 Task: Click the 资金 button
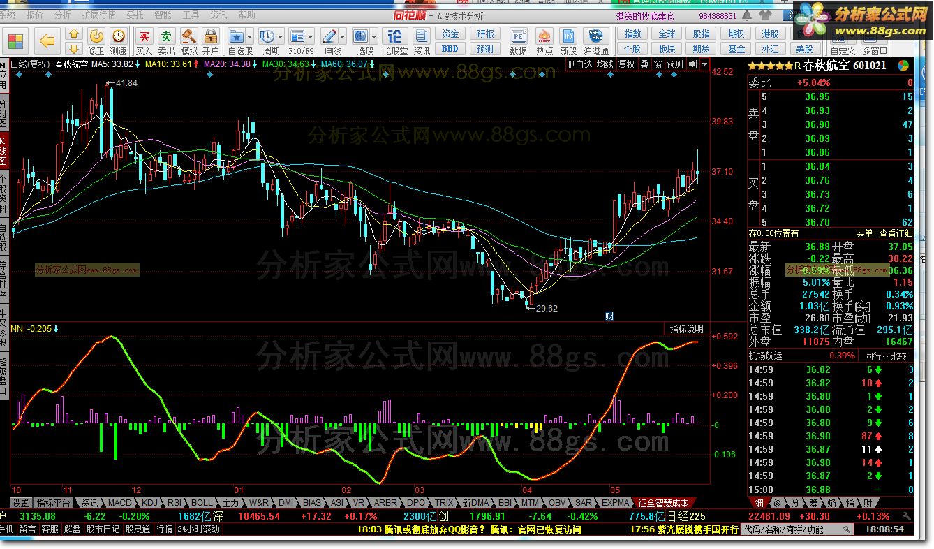(x=451, y=34)
